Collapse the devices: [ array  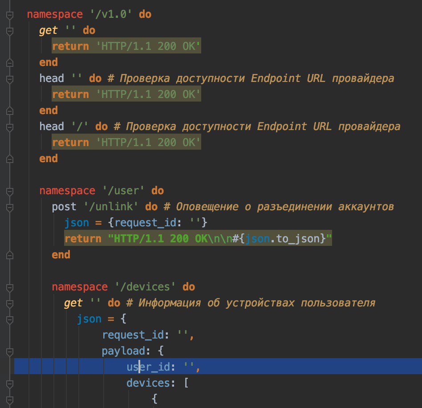[10, 384]
